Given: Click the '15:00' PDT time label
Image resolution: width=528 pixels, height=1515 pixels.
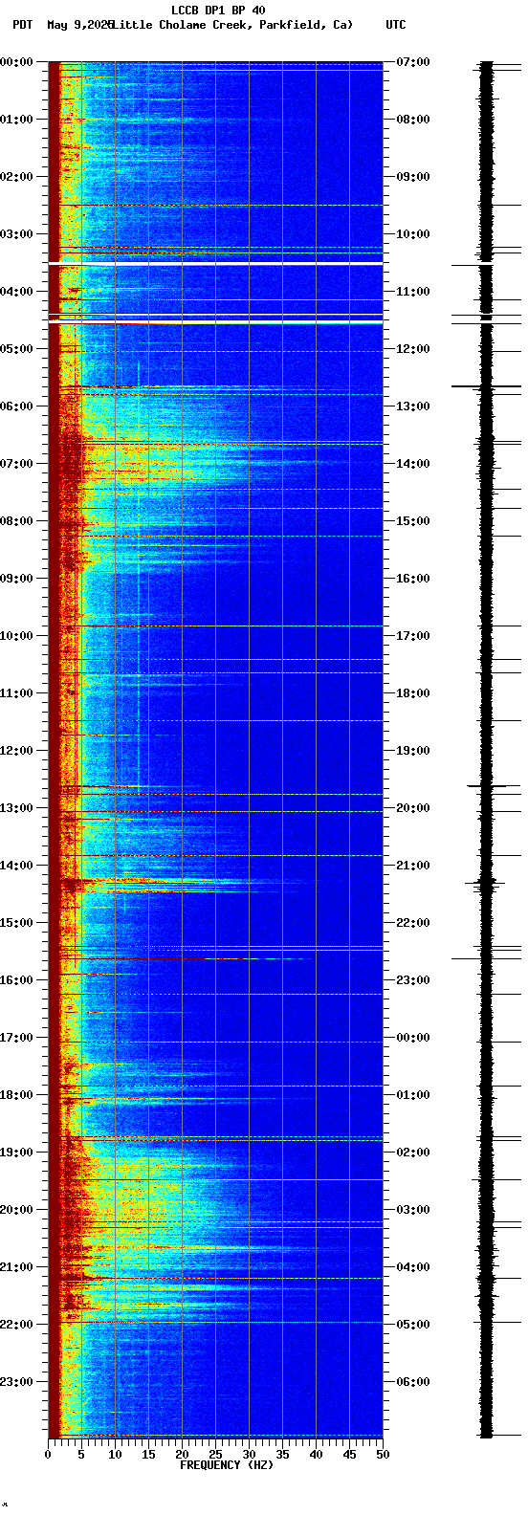Looking at the screenshot, I should click(15, 923).
